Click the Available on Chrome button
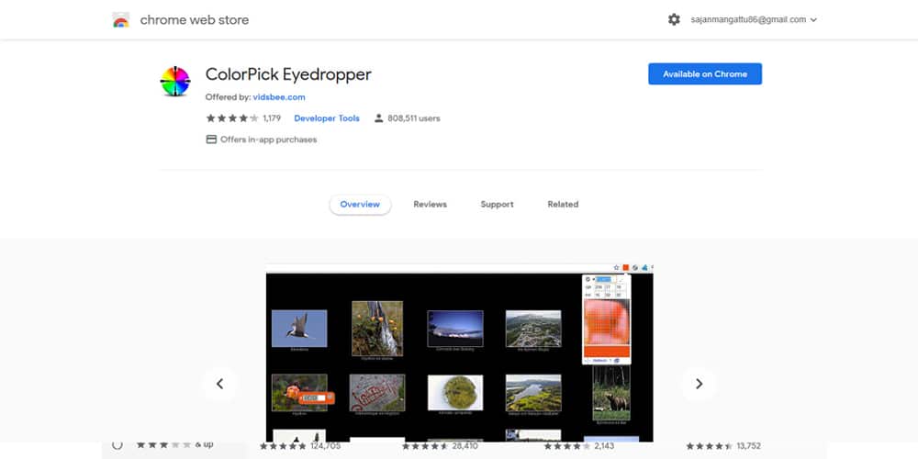The width and height of the screenshot is (918, 459). [x=705, y=73]
